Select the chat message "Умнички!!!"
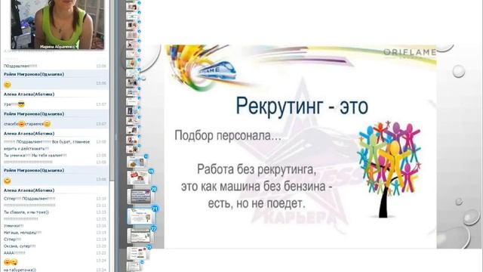This screenshot has height=272, width=483. click(x=14, y=226)
